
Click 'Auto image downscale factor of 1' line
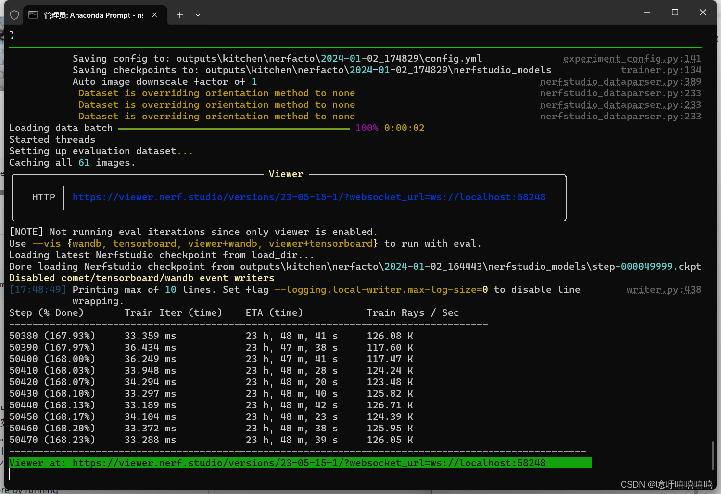(x=164, y=81)
